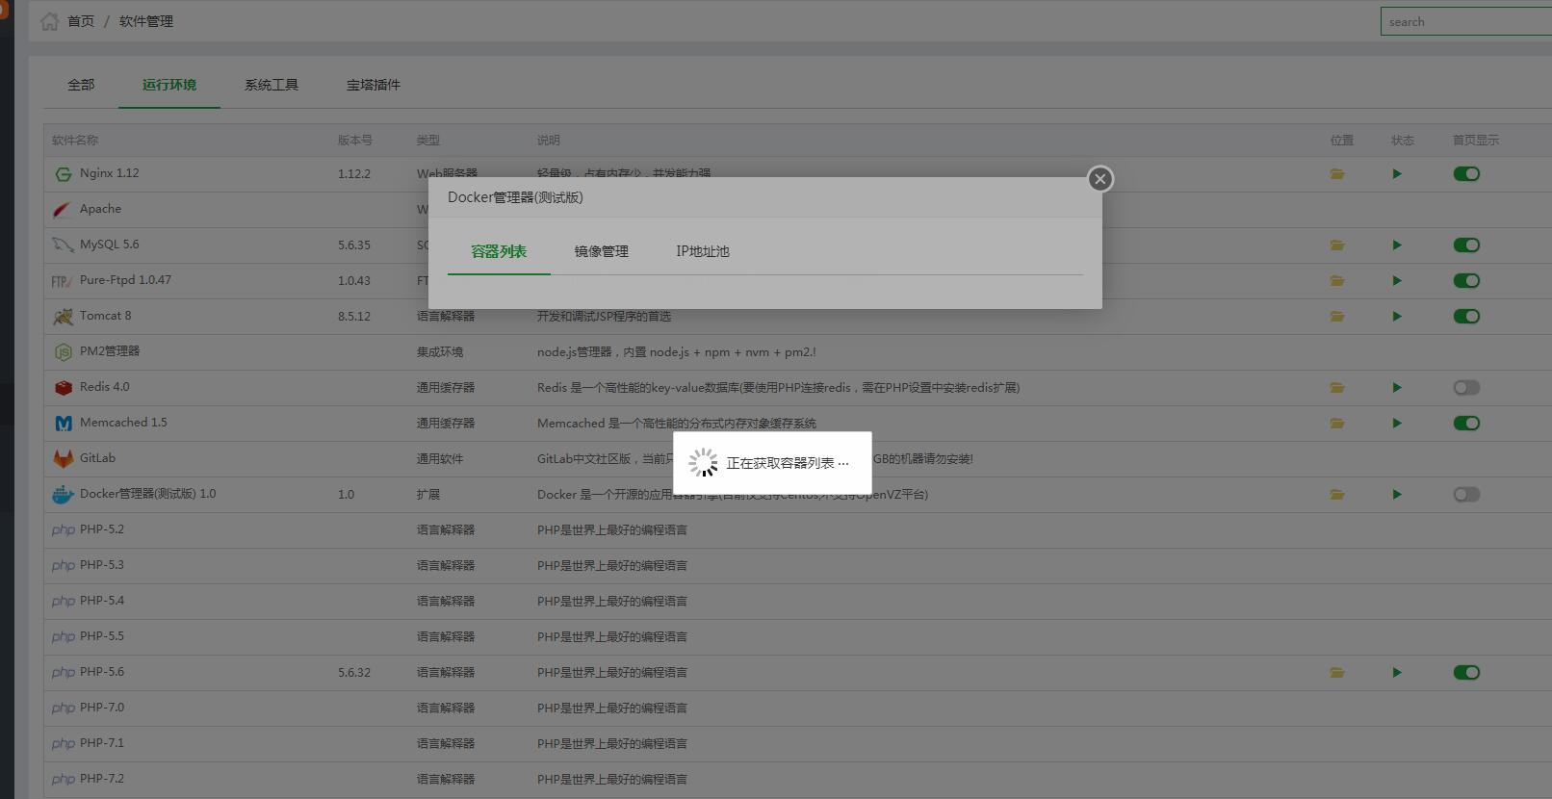Click PM2管理器 software name
This screenshot has height=799, width=1552.
coord(110,351)
